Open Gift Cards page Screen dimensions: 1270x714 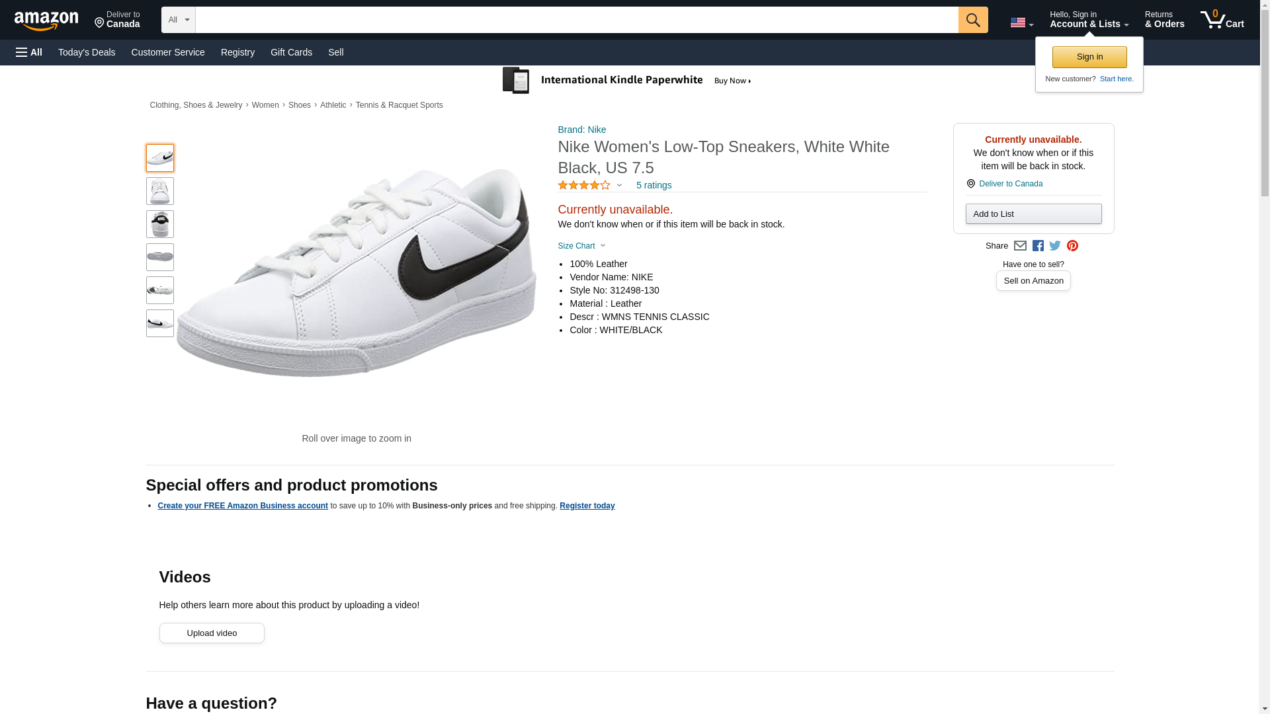pyautogui.click(x=291, y=52)
